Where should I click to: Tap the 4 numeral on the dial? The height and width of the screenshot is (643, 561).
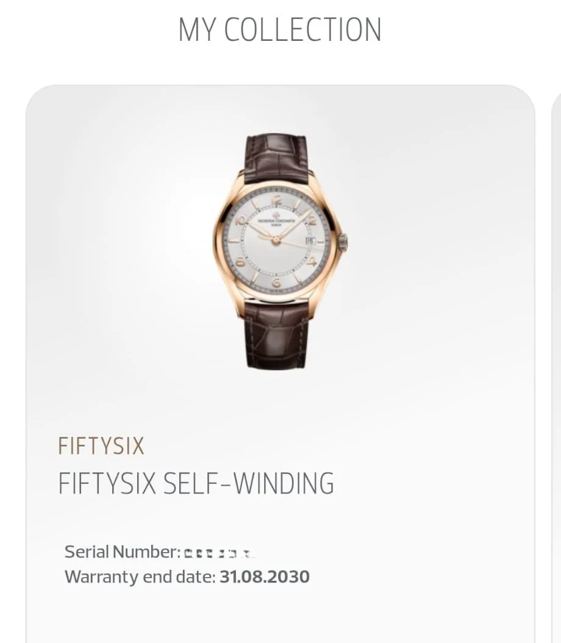click(312, 262)
